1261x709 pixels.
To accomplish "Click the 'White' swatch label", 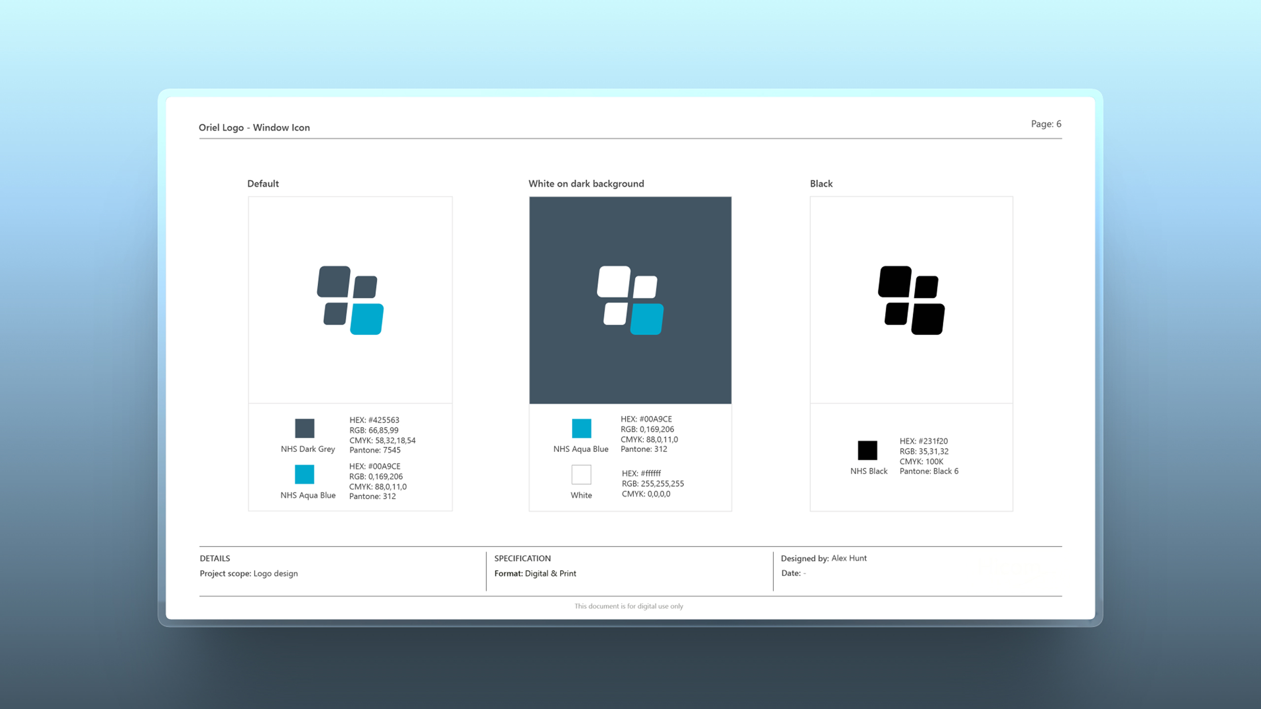I will click(581, 495).
